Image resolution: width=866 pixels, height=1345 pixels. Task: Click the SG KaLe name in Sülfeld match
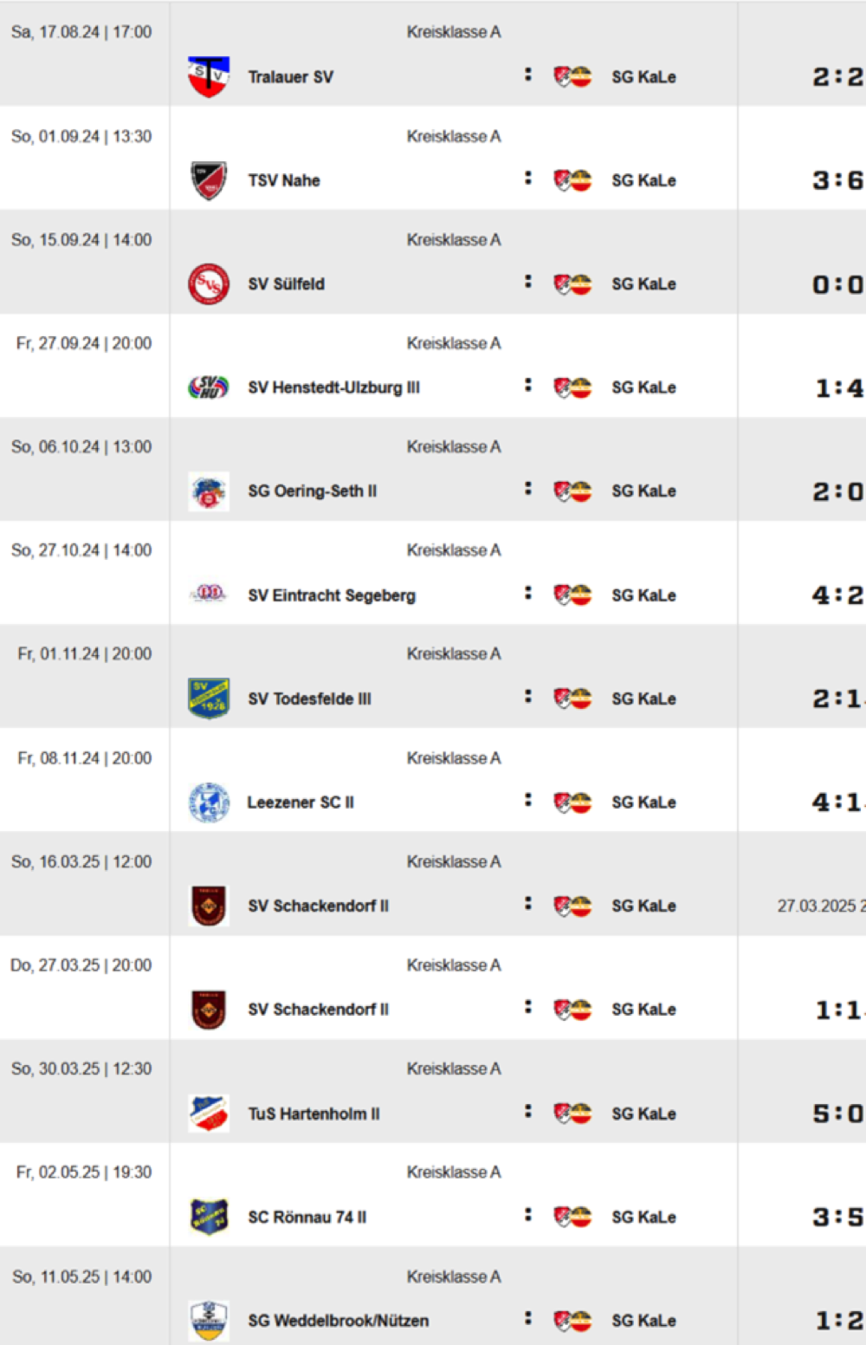(x=643, y=284)
